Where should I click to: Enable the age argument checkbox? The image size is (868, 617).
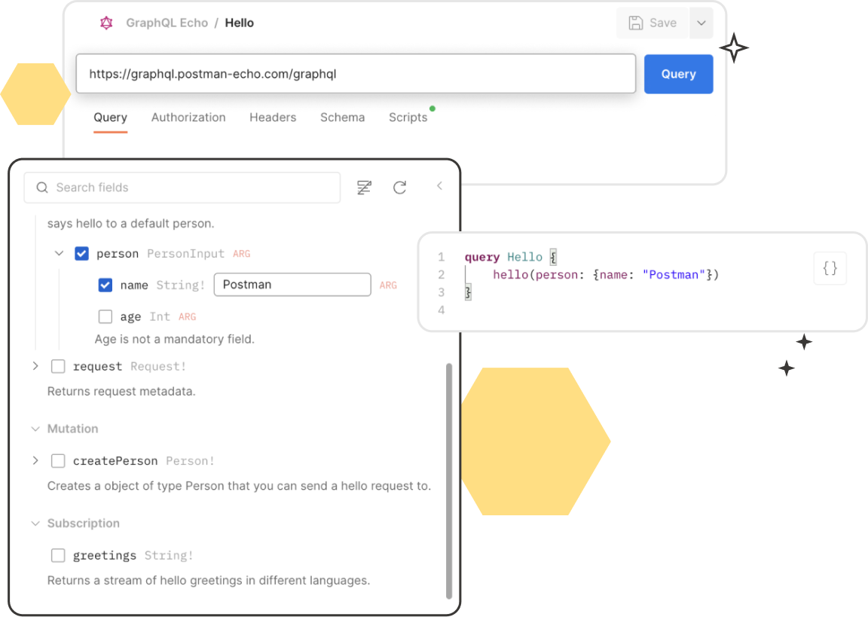click(x=105, y=316)
